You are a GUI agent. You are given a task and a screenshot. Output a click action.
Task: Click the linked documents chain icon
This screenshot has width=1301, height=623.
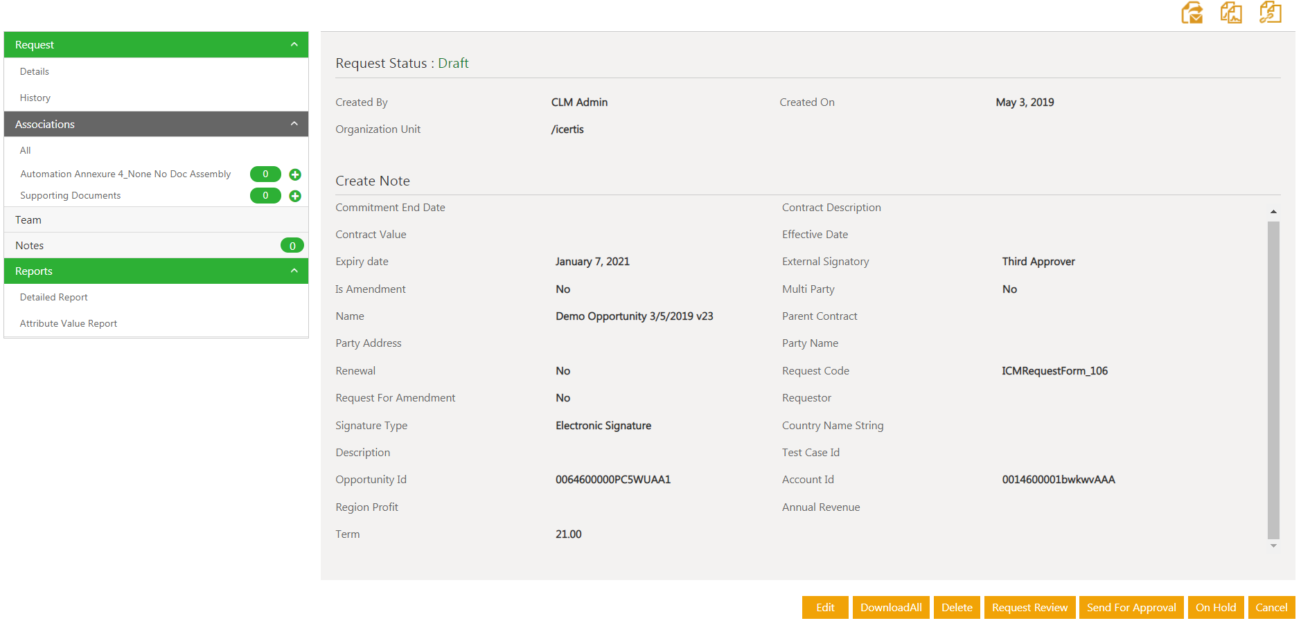(1270, 12)
